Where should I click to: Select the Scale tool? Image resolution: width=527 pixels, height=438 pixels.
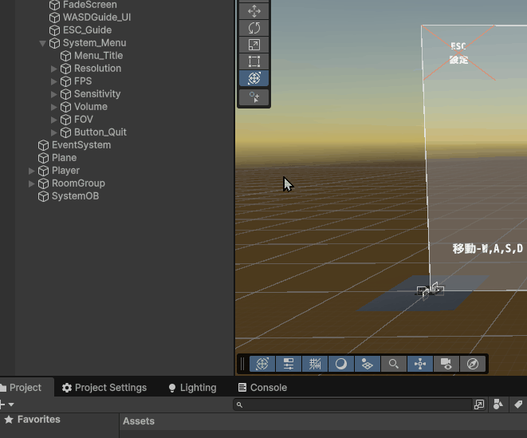(254, 45)
